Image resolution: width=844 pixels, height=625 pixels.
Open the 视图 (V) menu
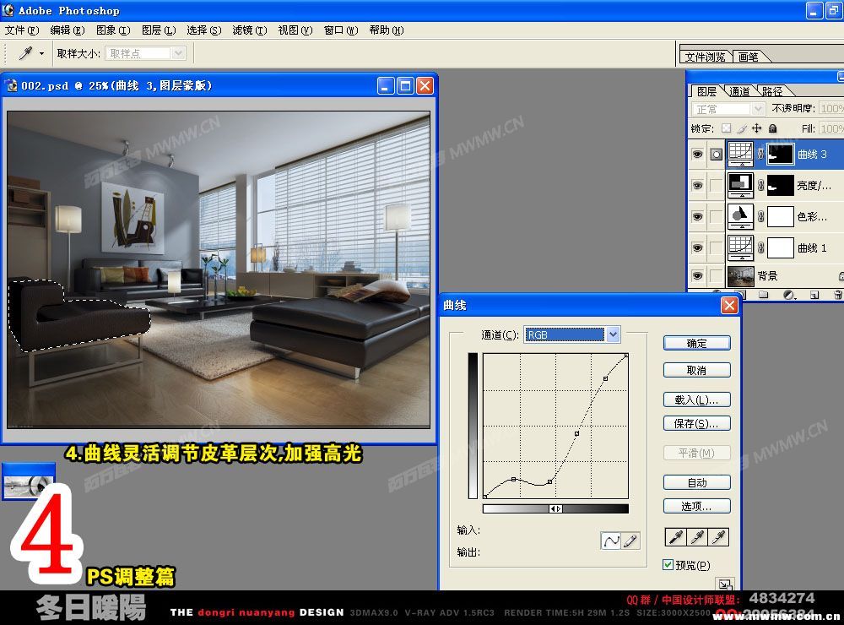[x=295, y=30]
